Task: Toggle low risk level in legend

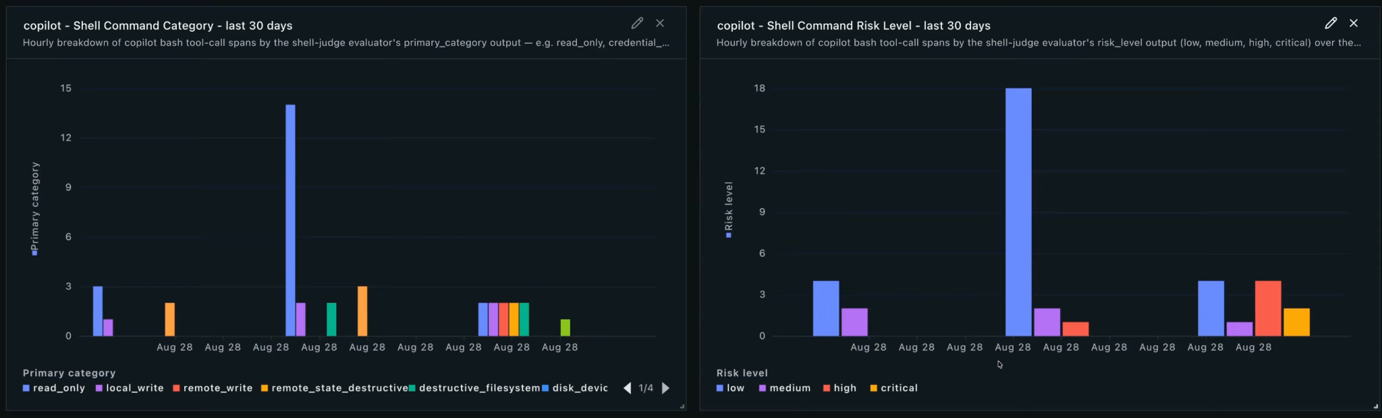Action: click(x=730, y=388)
